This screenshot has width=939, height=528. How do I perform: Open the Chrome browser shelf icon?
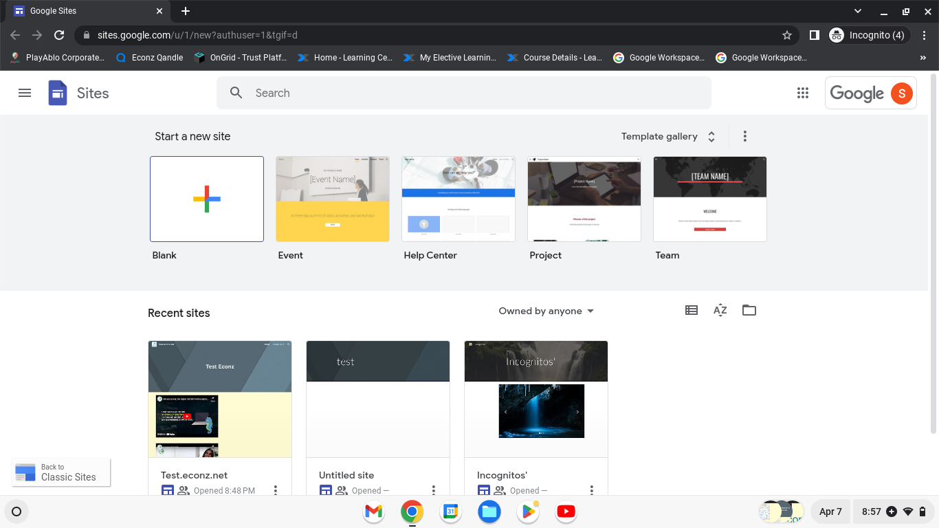412,511
